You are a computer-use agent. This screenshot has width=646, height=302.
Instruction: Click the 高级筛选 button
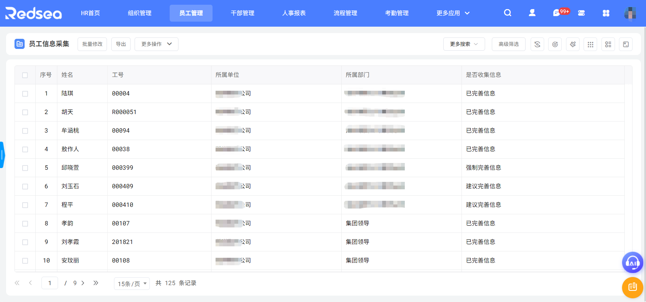(x=508, y=44)
